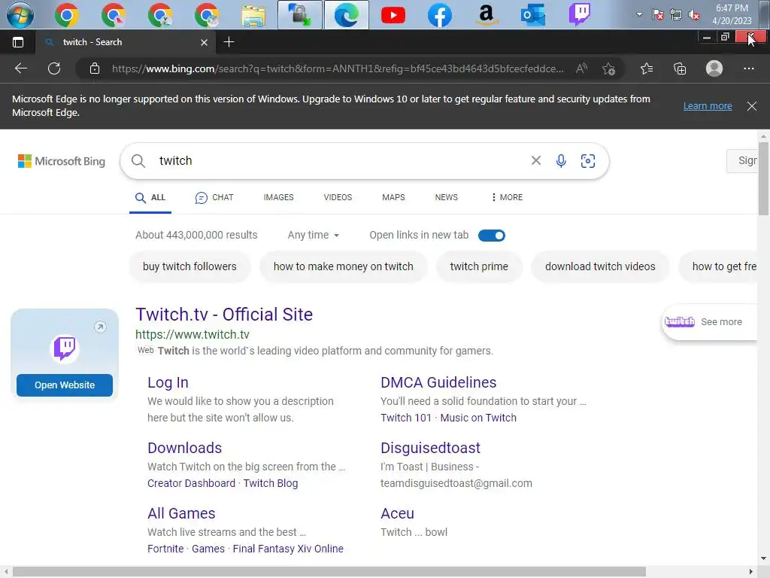
Task: Clear the search box text
Action: pos(535,161)
